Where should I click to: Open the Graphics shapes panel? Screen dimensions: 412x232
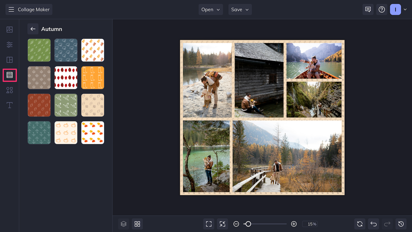(x=9, y=90)
